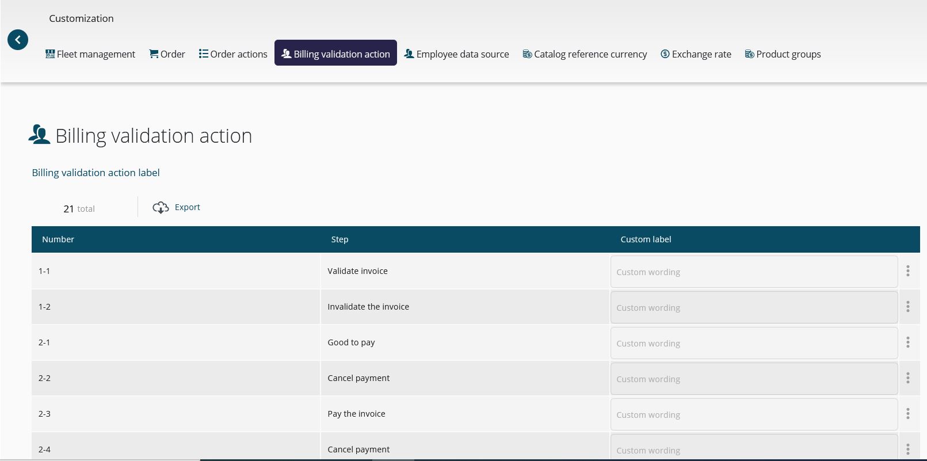Open the Exchange rate tab
Screen dimensions: 927x461
point(696,54)
